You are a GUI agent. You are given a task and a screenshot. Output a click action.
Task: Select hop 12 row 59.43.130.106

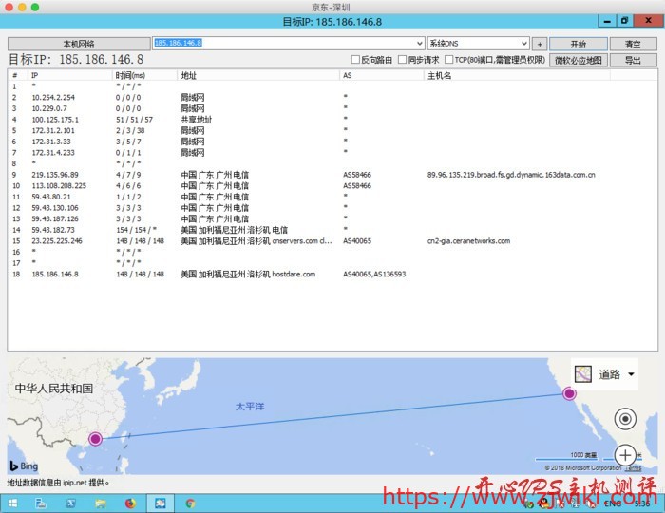332,208
